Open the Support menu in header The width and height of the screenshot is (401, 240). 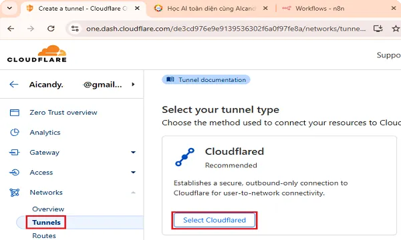[x=389, y=55]
